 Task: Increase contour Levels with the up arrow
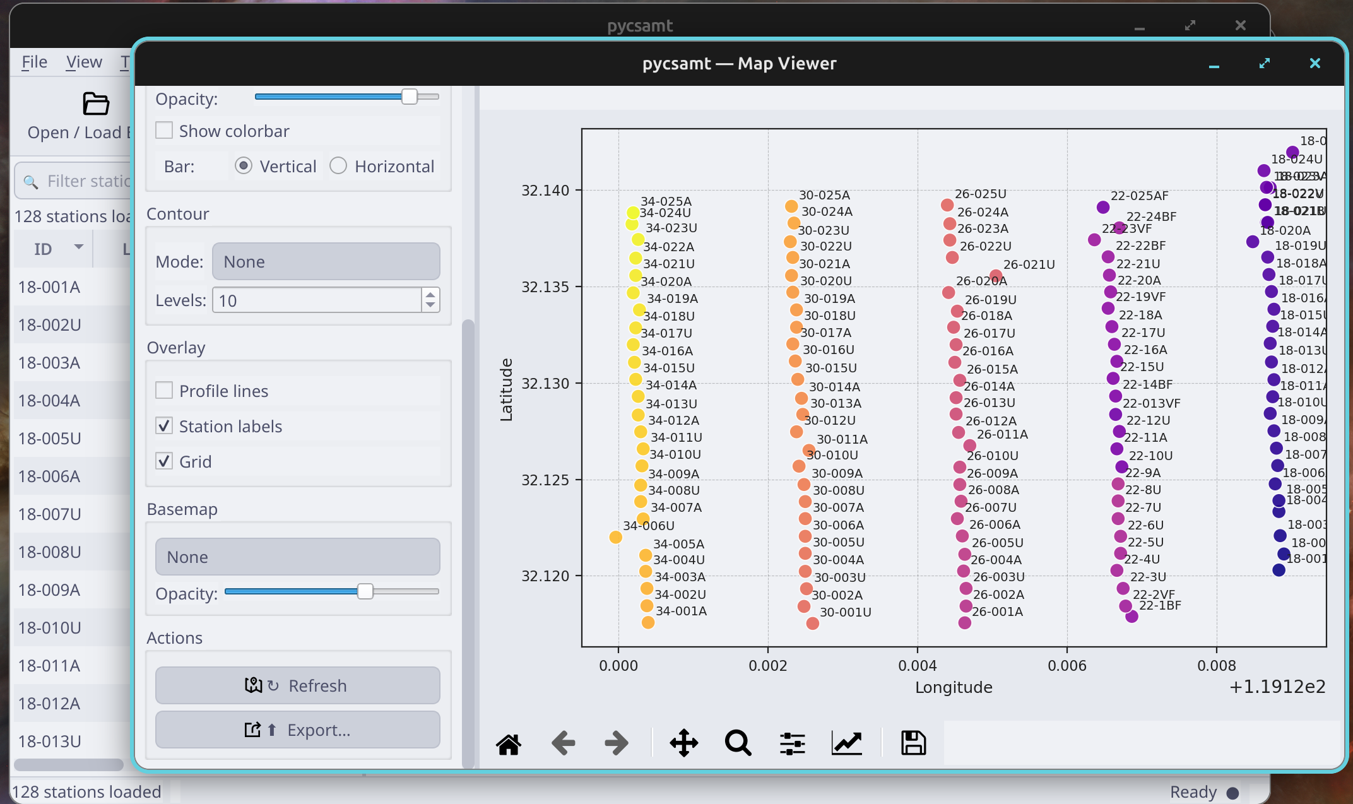(x=430, y=295)
